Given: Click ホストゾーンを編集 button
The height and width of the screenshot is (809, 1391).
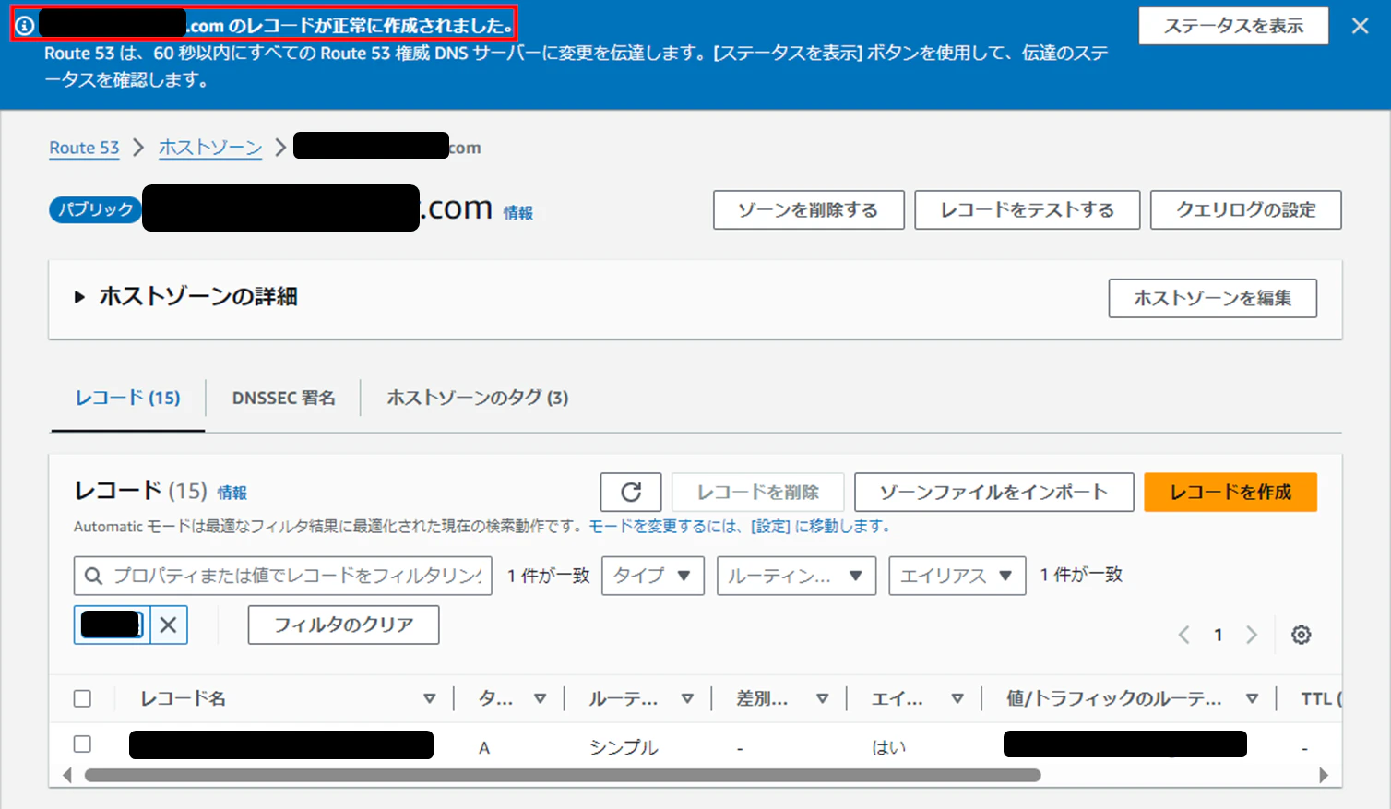Looking at the screenshot, I should (1212, 298).
